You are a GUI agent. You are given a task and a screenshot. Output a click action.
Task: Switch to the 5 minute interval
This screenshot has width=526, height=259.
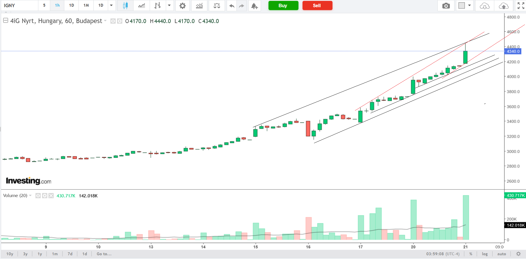click(x=44, y=5)
